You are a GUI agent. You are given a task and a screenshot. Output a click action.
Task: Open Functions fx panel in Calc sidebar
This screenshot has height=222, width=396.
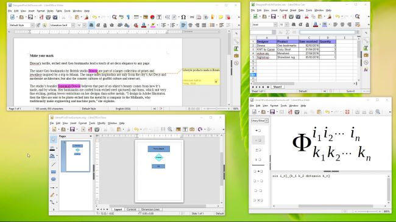[366, 70]
